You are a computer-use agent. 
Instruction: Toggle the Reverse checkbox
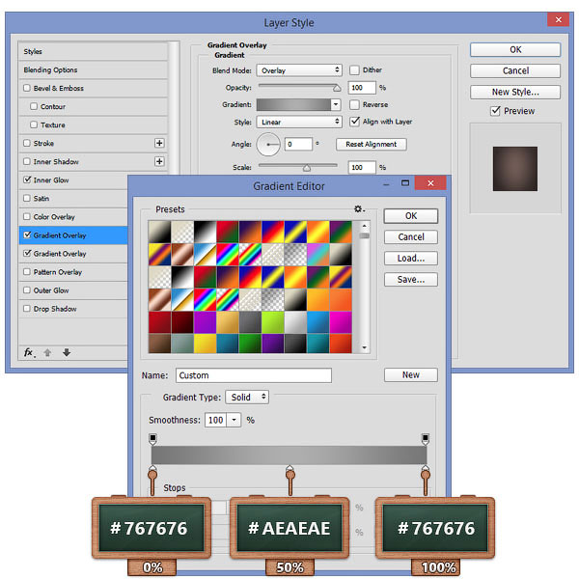pos(354,105)
